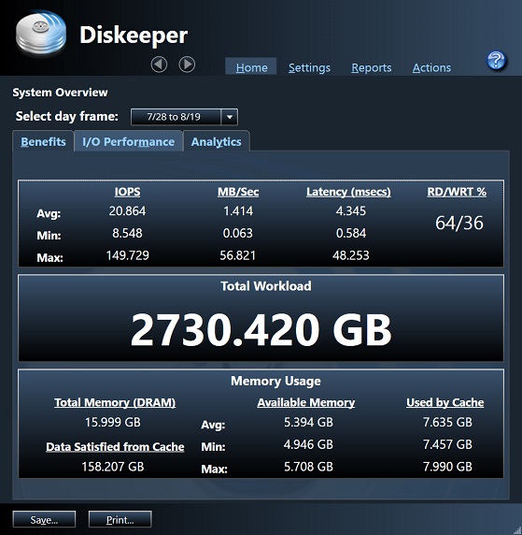Open the I/O Performance tab

coord(129,141)
